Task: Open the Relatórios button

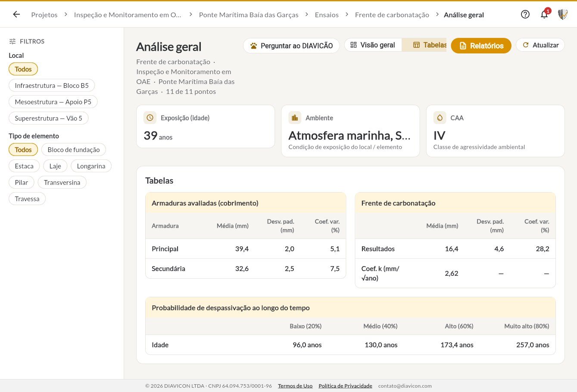Action: (481, 46)
